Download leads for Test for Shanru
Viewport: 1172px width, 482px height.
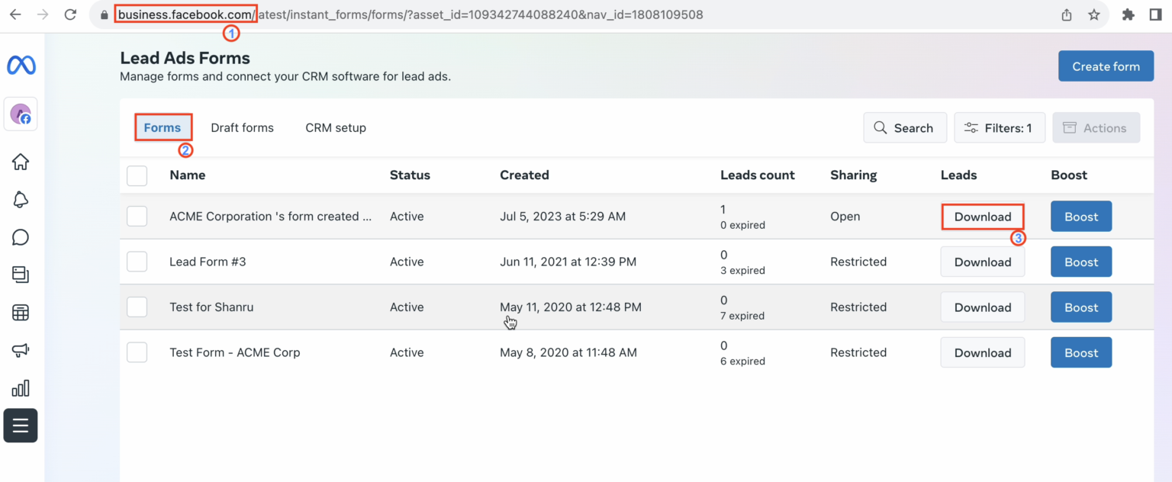coord(983,307)
